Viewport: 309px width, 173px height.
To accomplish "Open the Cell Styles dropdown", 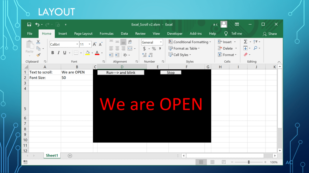I will coord(180,55).
